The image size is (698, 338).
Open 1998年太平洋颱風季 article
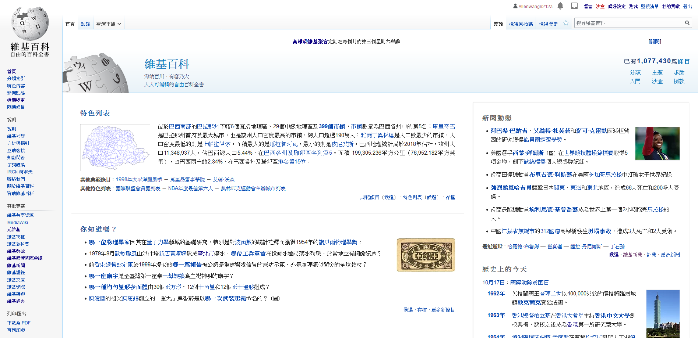point(139,180)
